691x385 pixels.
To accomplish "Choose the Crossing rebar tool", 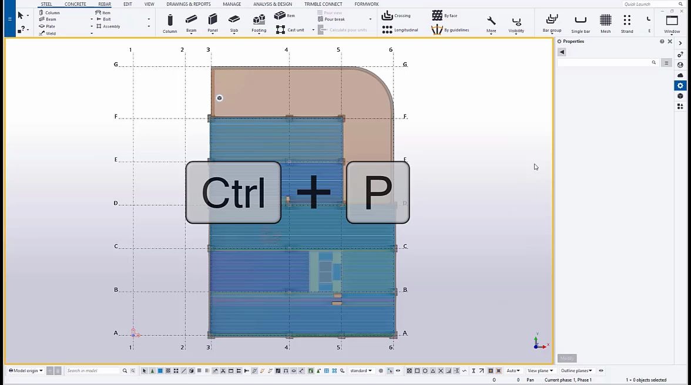I will 396,15.
